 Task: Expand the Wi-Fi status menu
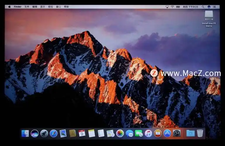pyautogui.click(x=172, y=7)
